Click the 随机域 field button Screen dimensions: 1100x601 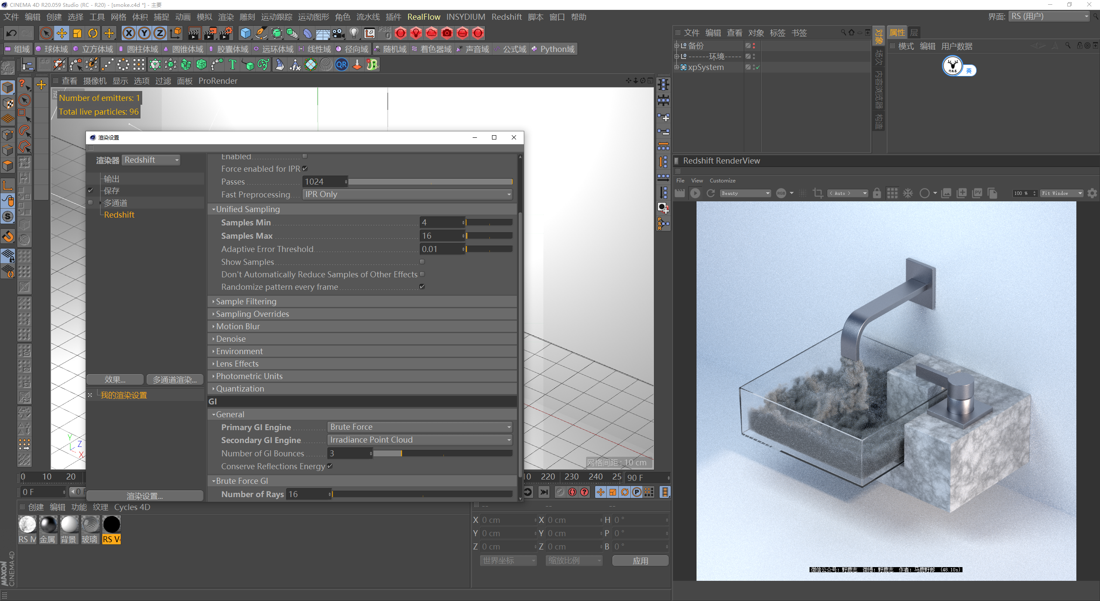390,49
